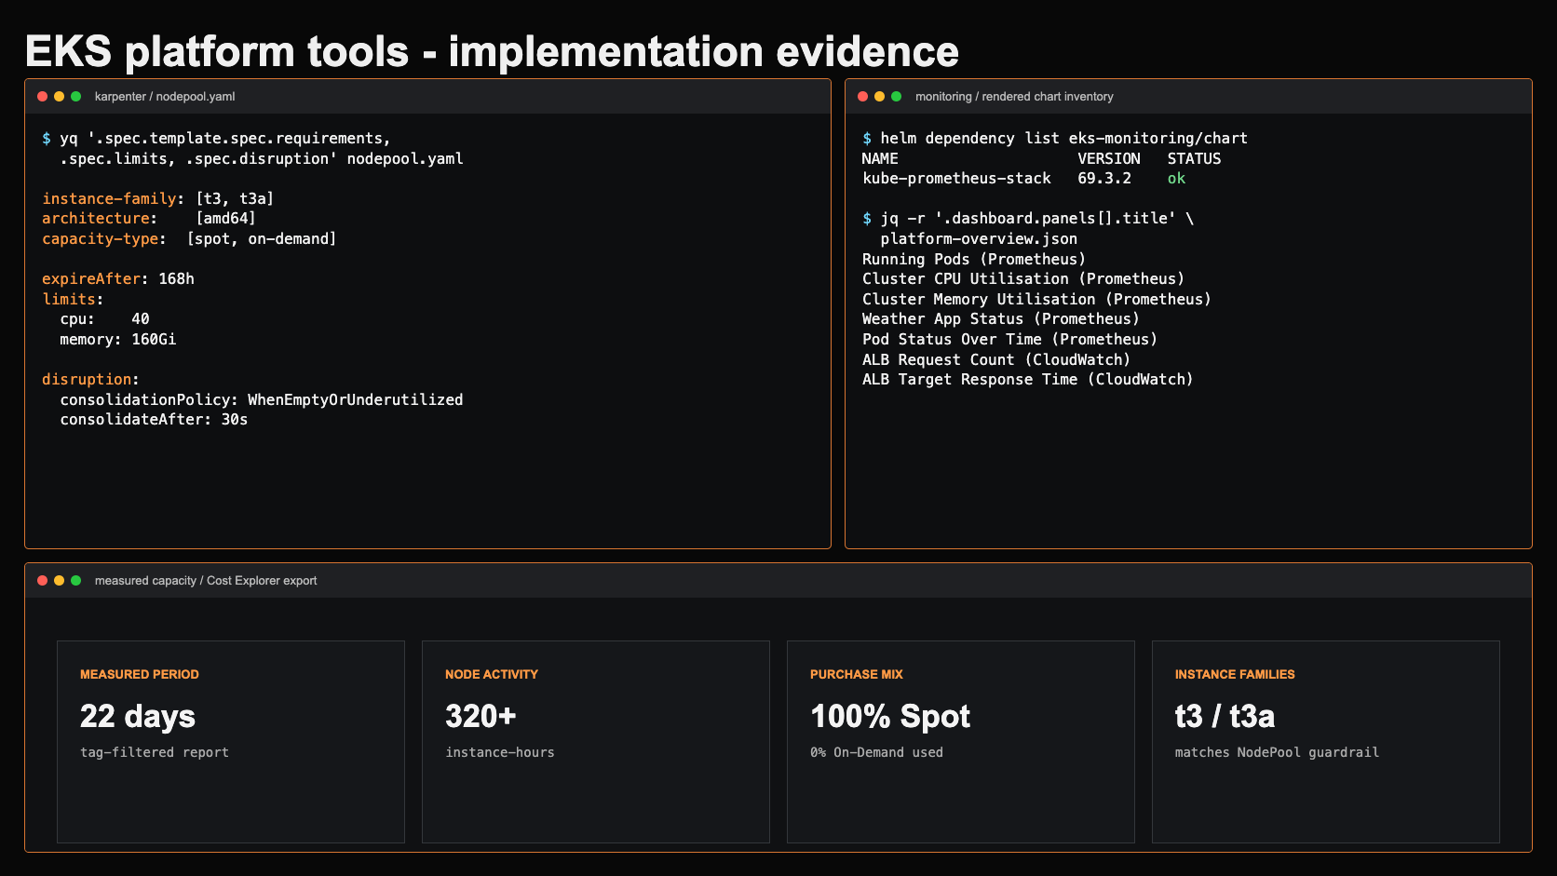Click the 'consolidateAfter: 30s' line
This screenshot has height=876, width=1557.
tap(154, 419)
